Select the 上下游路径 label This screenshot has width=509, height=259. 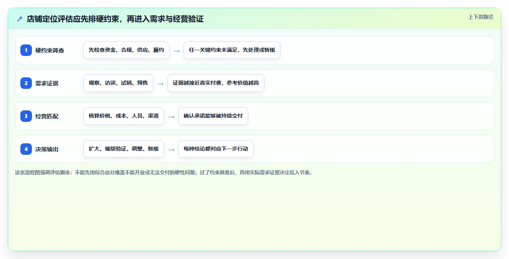[481, 17]
